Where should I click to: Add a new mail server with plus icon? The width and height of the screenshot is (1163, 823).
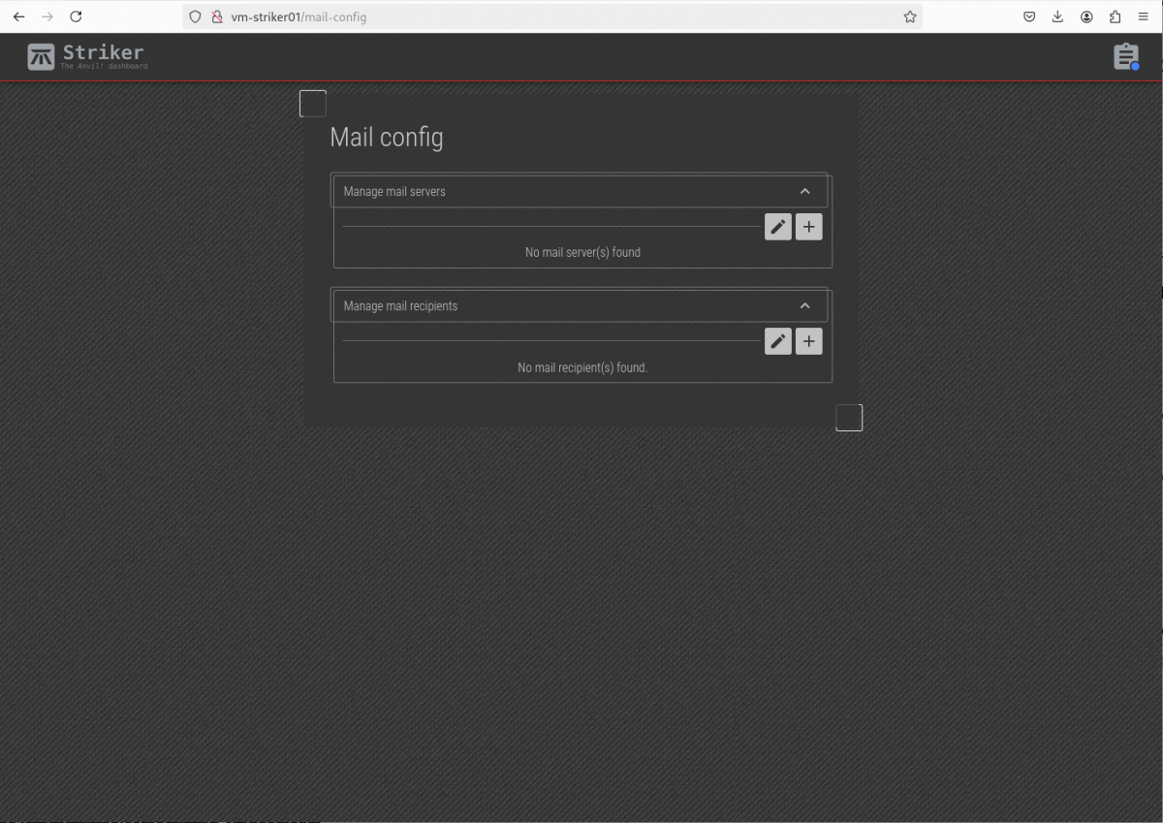tap(808, 227)
